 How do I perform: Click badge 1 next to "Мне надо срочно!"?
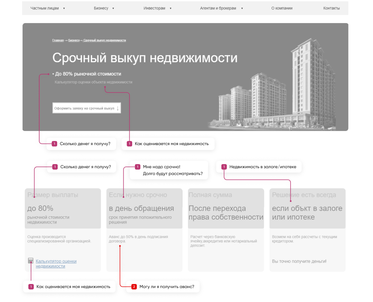click(138, 167)
